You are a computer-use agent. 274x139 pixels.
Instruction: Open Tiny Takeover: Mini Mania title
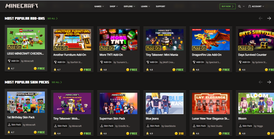point(162,55)
